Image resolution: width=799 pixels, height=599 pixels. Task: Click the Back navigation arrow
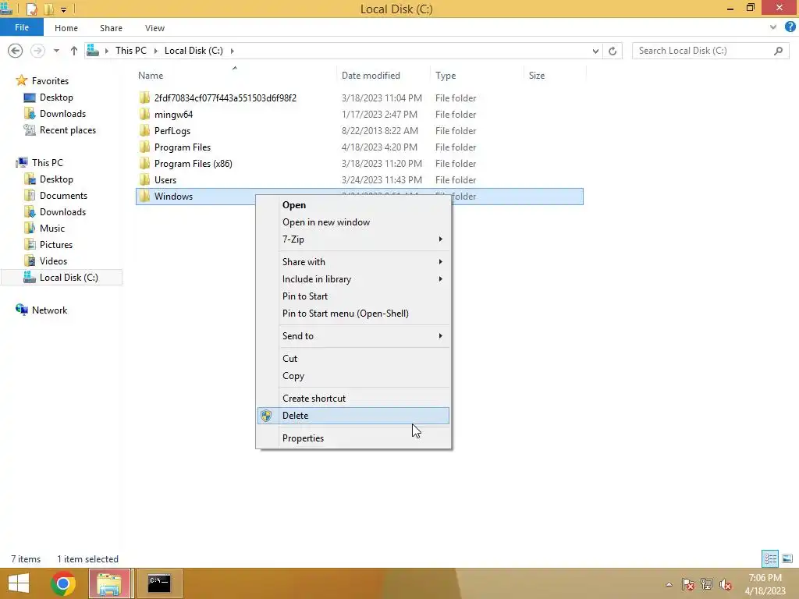tap(16, 51)
